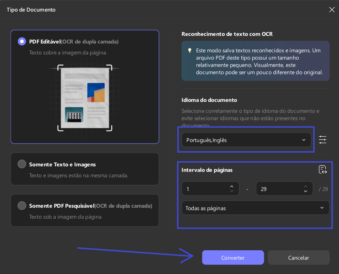Select the PDF Editável radio button
This screenshot has width=339, height=274.
pyautogui.click(x=22, y=41)
